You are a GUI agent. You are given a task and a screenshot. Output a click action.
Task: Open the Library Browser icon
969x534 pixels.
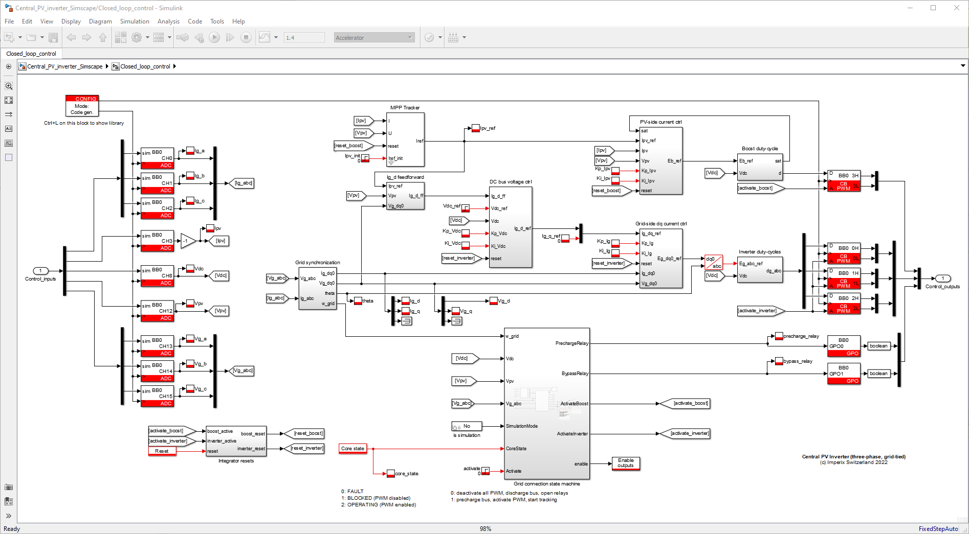coord(121,37)
